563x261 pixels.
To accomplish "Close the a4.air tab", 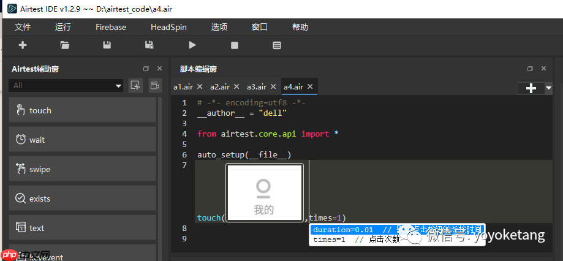I will coord(310,86).
